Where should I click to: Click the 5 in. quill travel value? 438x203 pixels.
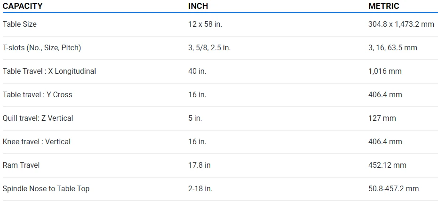tap(195, 118)
